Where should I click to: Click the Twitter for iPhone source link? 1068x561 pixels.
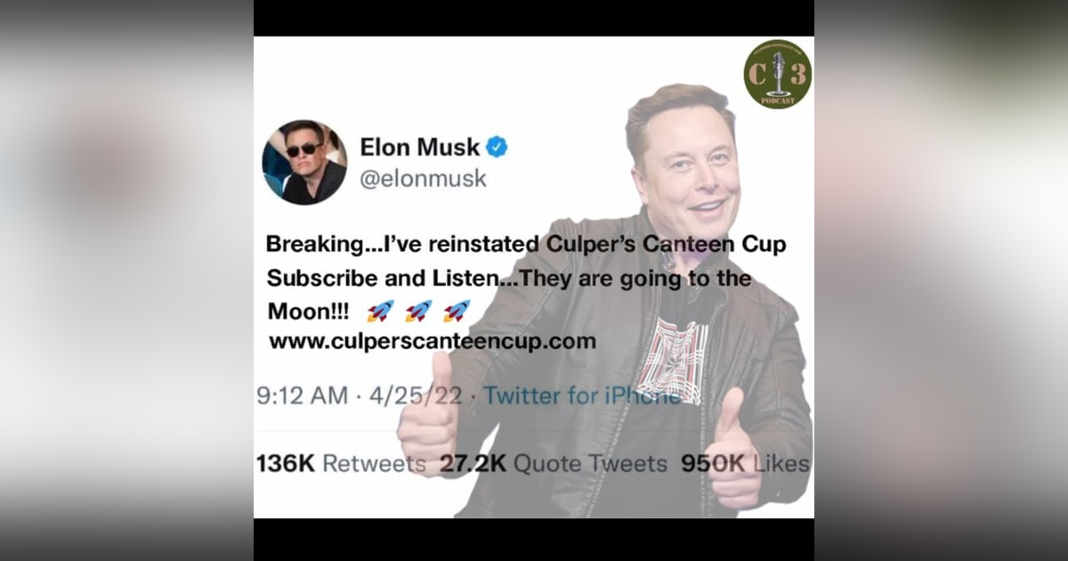[x=582, y=396]
